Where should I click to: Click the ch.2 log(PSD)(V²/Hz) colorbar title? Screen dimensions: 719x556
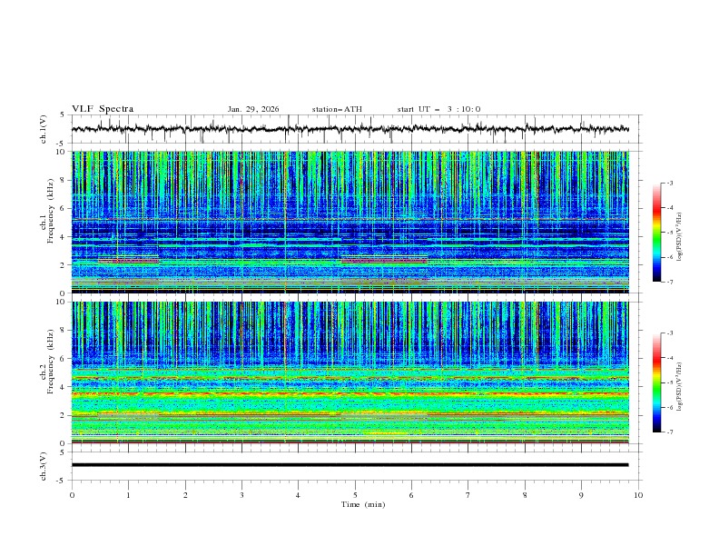679,387
